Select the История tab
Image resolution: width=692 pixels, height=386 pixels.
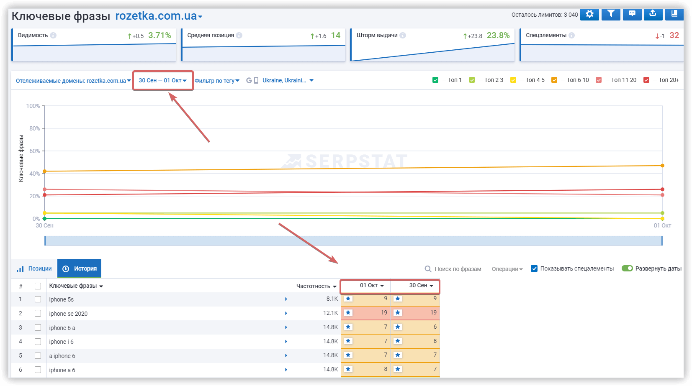click(x=80, y=269)
